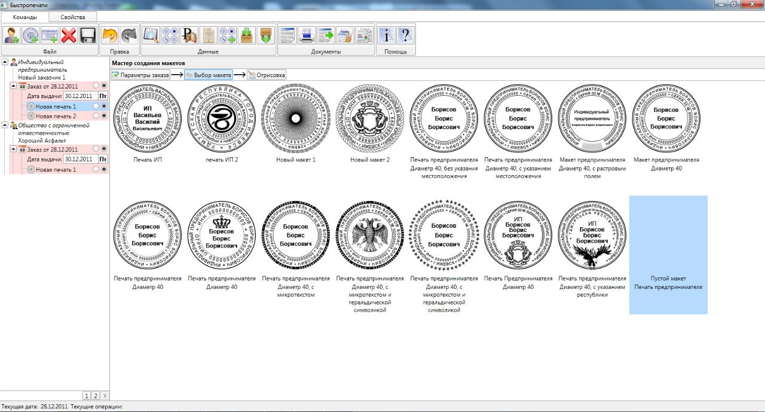Go to the Параметры заказа step
765x412 pixels.
[140, 75]
